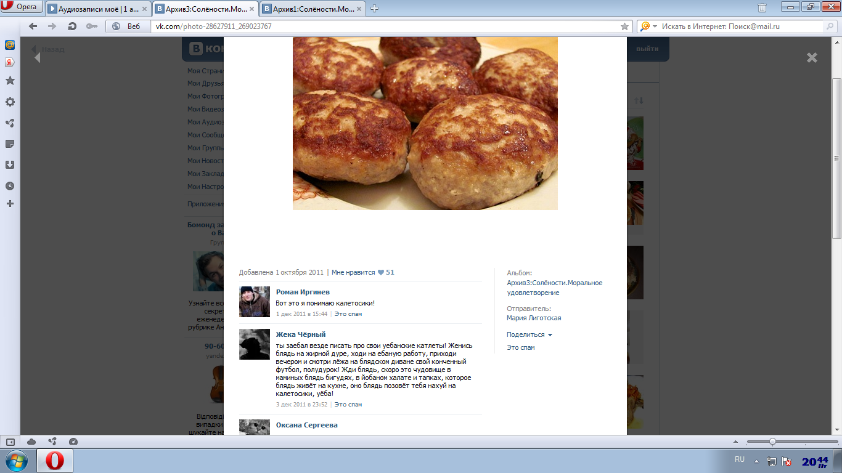
Task: Click the taskbar clock
Action: click(x=815, y=461)
